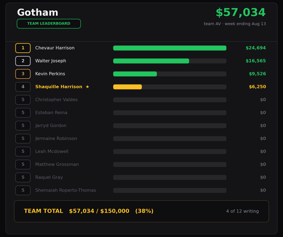Select Shaquille Harrison's highlighted name

tap(59, 87)
